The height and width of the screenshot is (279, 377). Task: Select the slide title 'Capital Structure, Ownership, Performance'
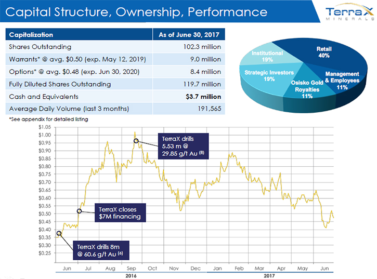136,12
